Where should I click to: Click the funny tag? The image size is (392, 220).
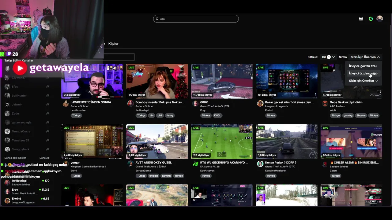pyautogui.click(x=170, y=116)
